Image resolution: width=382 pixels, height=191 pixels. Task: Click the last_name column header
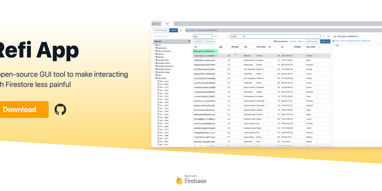tap(311, 47)
